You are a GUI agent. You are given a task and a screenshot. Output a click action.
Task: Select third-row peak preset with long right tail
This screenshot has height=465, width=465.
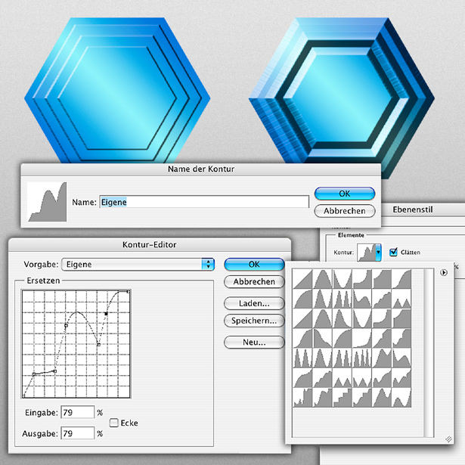pos(343,318)
